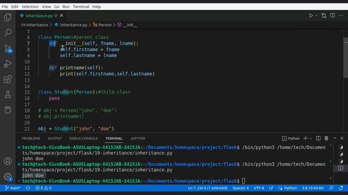Close the inheritance.py tab

[61, 16]
